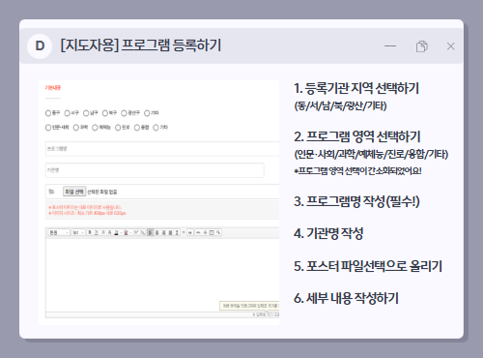Insert a table from the editor toolbar
This screenshot has height=358, width=483.
tap(212, 232)
